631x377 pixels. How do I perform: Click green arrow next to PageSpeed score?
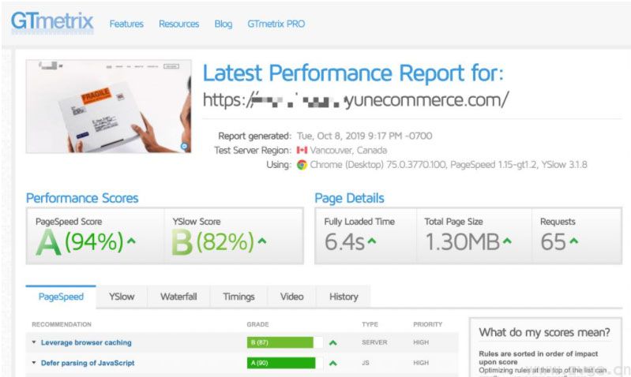point(131,241)
